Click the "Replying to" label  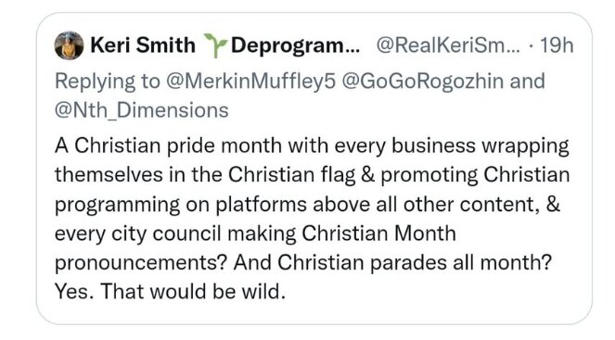[108, 82]
